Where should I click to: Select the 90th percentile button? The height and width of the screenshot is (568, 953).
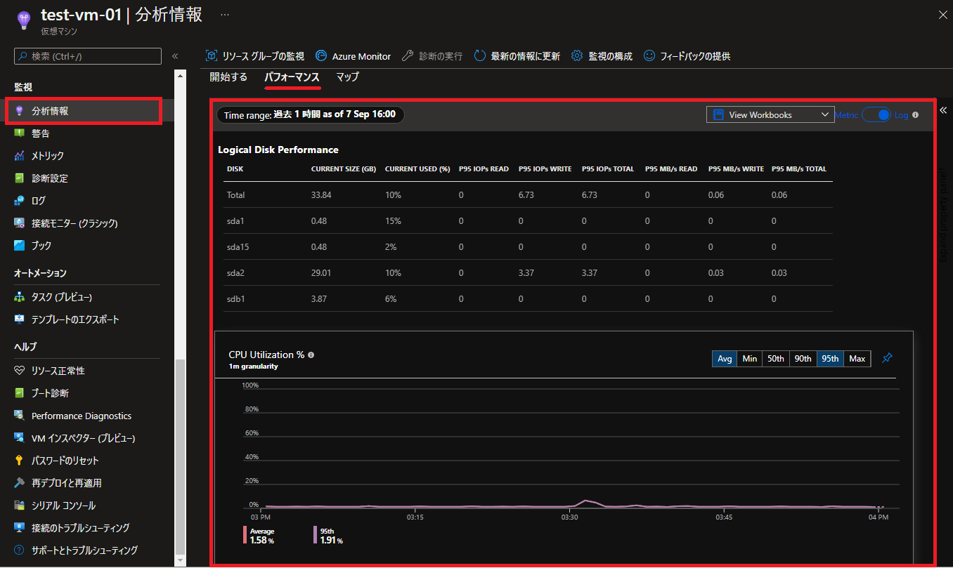point(803,359)
